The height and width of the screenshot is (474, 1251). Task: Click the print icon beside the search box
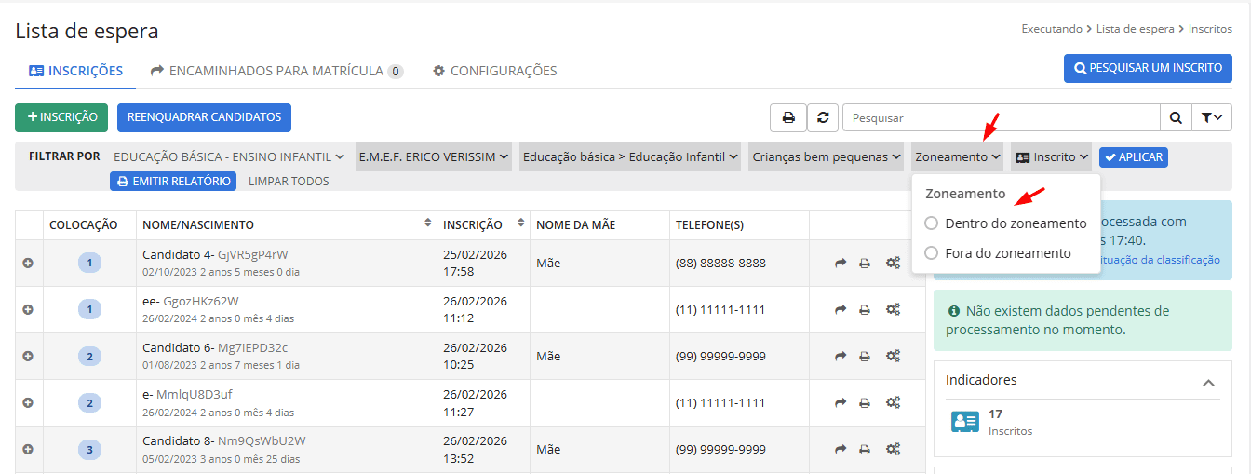pyautogui.click(x=787, y=118)
